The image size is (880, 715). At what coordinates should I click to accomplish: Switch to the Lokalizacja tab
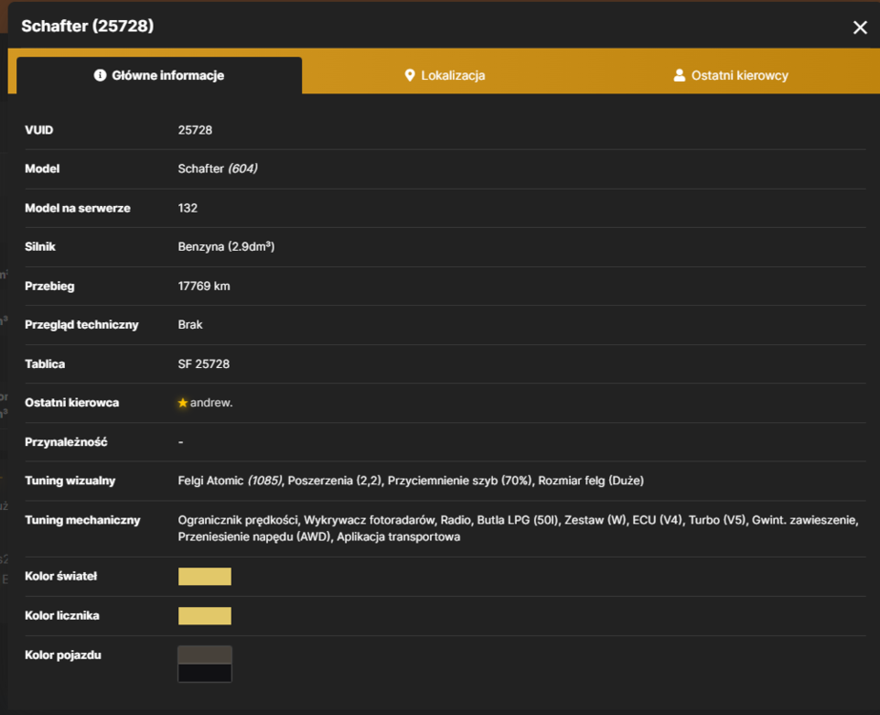point(445,75)
